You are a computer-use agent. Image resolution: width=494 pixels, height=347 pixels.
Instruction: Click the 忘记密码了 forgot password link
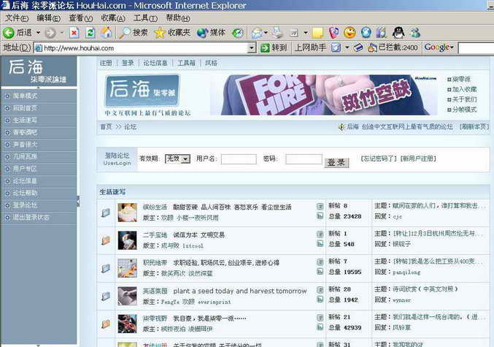click(x=378, y=159)
